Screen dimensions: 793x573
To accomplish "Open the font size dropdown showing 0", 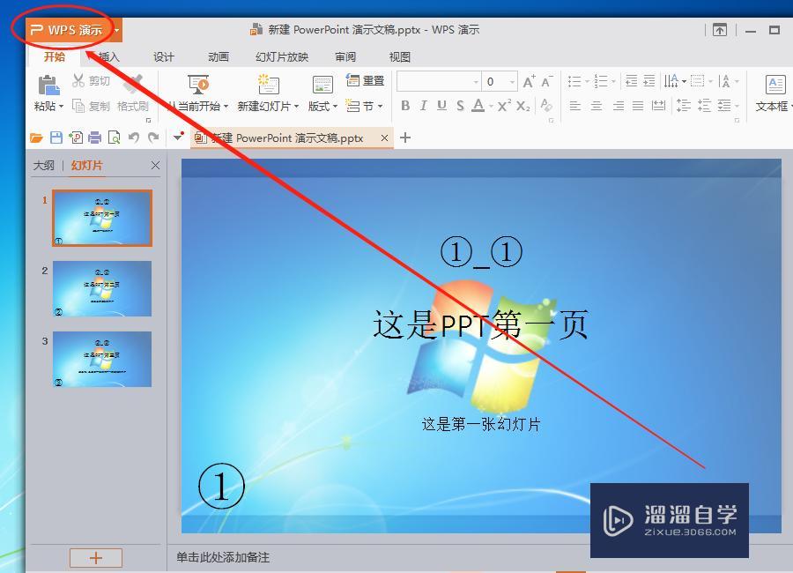I will click(x=512, y=81).
